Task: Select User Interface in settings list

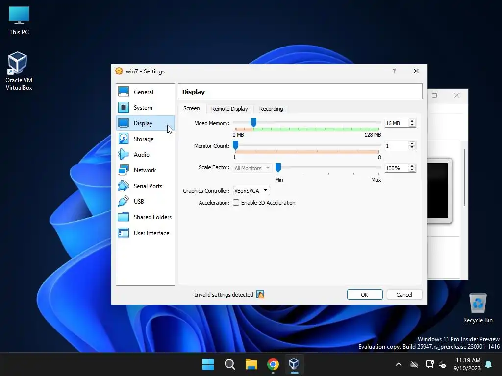Action: 145,233
